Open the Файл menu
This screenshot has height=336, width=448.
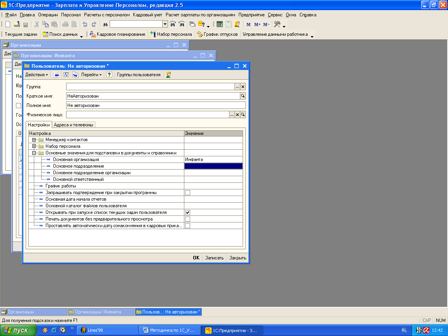point(11,15)
